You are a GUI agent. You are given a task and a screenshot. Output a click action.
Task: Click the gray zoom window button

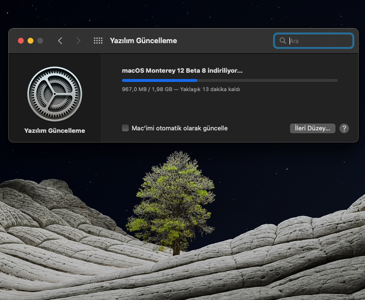40,41
